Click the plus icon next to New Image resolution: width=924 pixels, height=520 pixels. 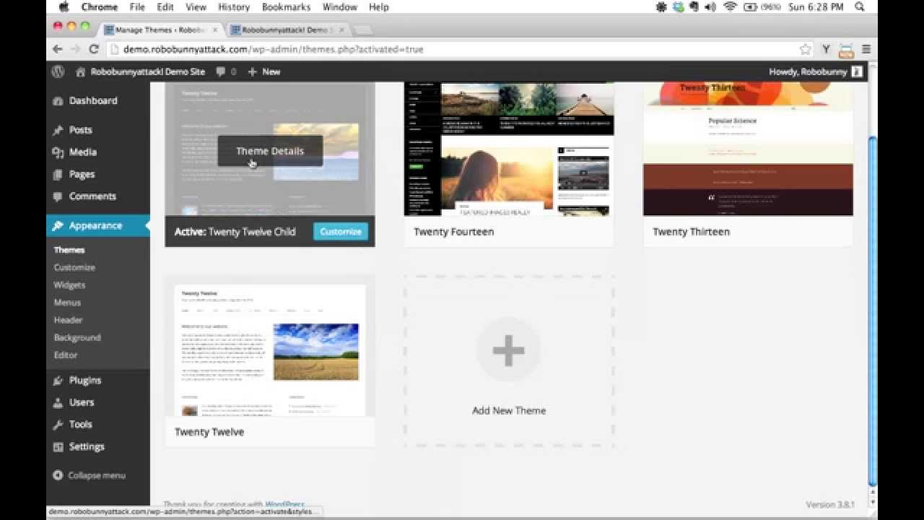click(x=252, y=71)
